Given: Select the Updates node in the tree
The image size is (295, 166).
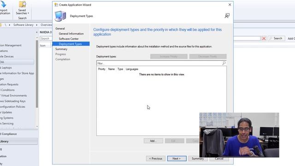Looking at the screenshot, I should (x=6, y=112).
